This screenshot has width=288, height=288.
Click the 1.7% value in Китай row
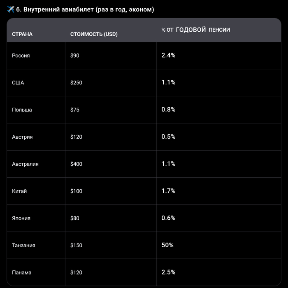click(x=168, y=191)
